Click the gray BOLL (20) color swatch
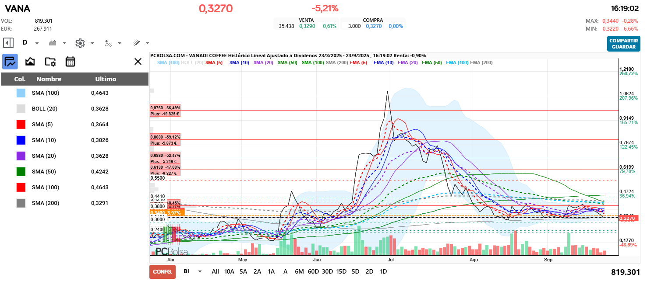The image size is (647, 281). pyautogui.click(x=21, y=109)
